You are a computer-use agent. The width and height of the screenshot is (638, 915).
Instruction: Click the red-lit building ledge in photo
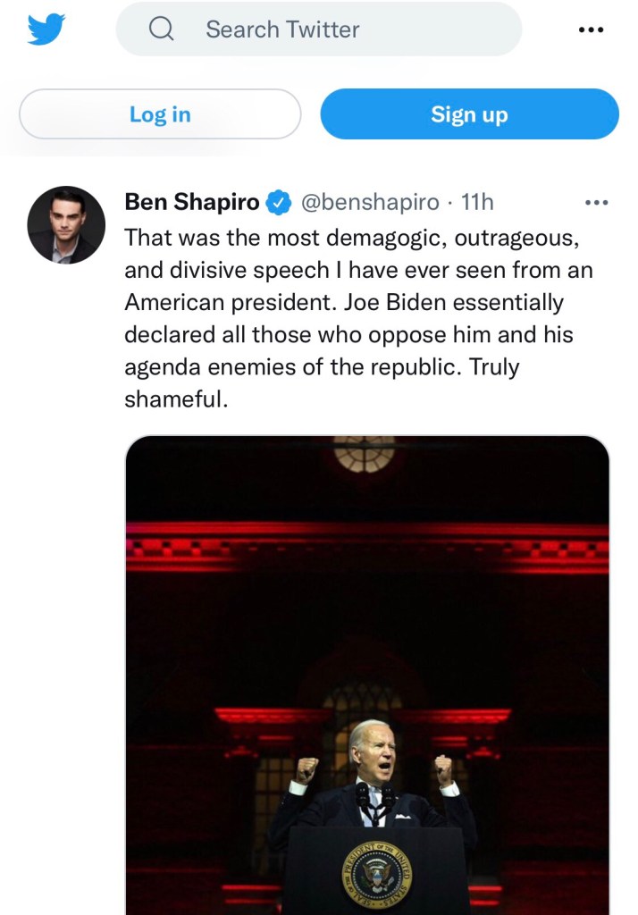coord(366,536)
